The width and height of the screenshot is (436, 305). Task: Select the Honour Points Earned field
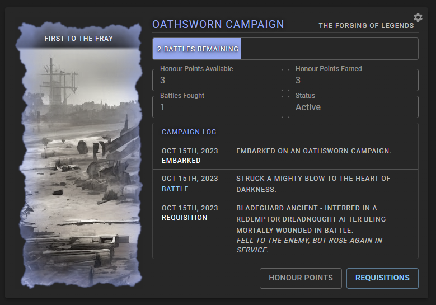(353, 81)
